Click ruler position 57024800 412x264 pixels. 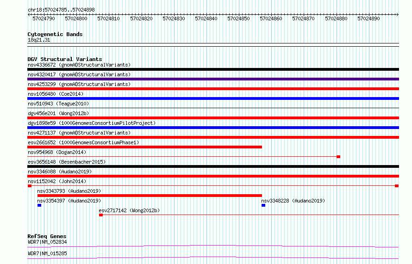click(x=76, y=18)
